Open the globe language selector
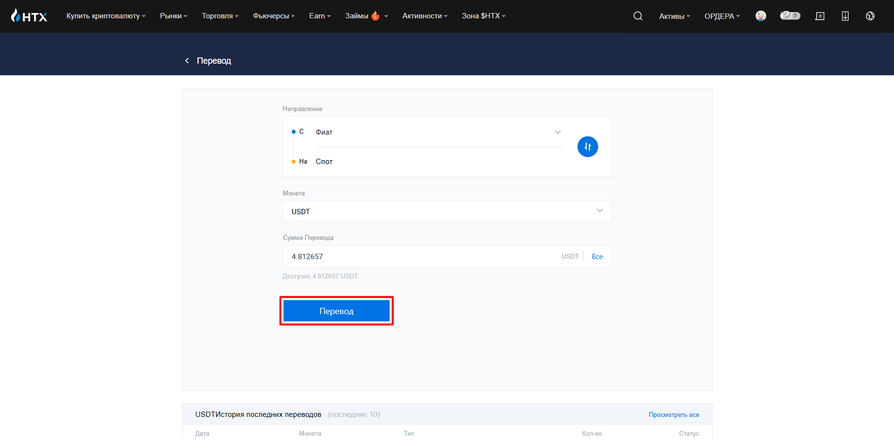Viewport: 894px width, 441px height. pyautogui.click(x=870, y=16)
